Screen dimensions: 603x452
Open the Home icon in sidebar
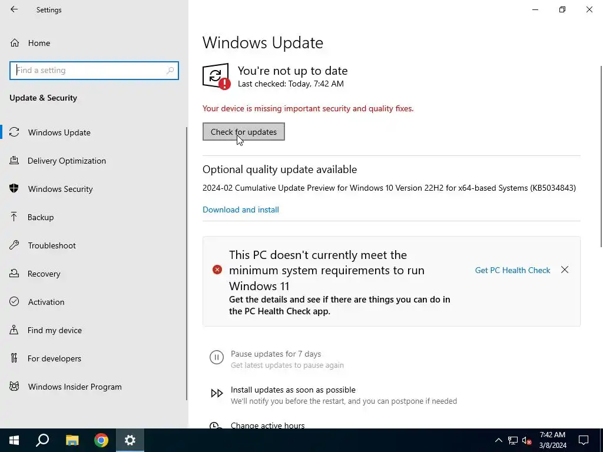[x=15, y=42]
